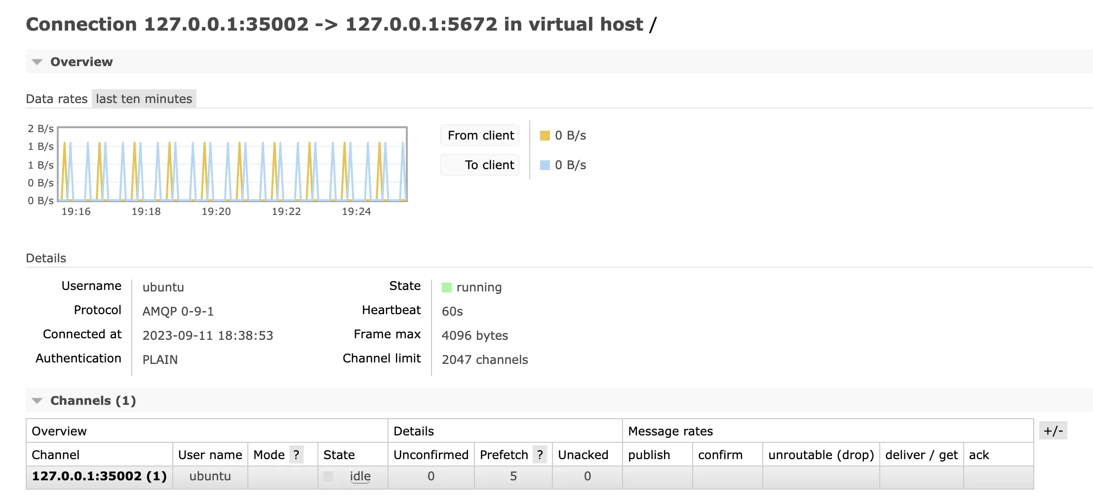Collapse the Overview section triangle

[37, 62]
